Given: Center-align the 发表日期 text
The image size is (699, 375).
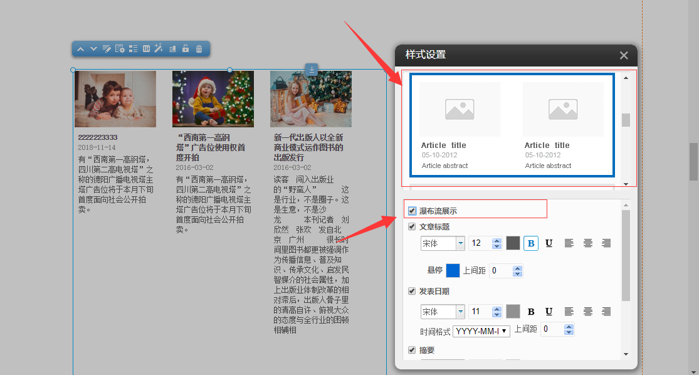Looking at the screenshot, I should [587, 312].
